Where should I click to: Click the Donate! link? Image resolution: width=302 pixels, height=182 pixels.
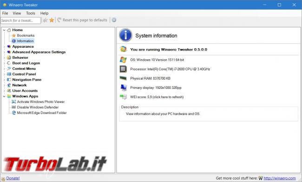[13, 178]
